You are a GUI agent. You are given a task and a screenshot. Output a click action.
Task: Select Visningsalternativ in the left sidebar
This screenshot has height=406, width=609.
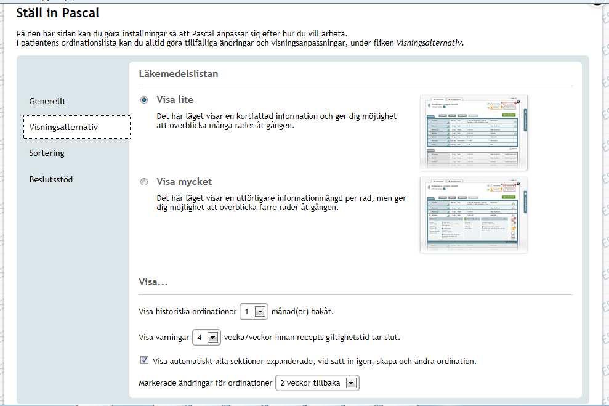(x=77, y=127)
